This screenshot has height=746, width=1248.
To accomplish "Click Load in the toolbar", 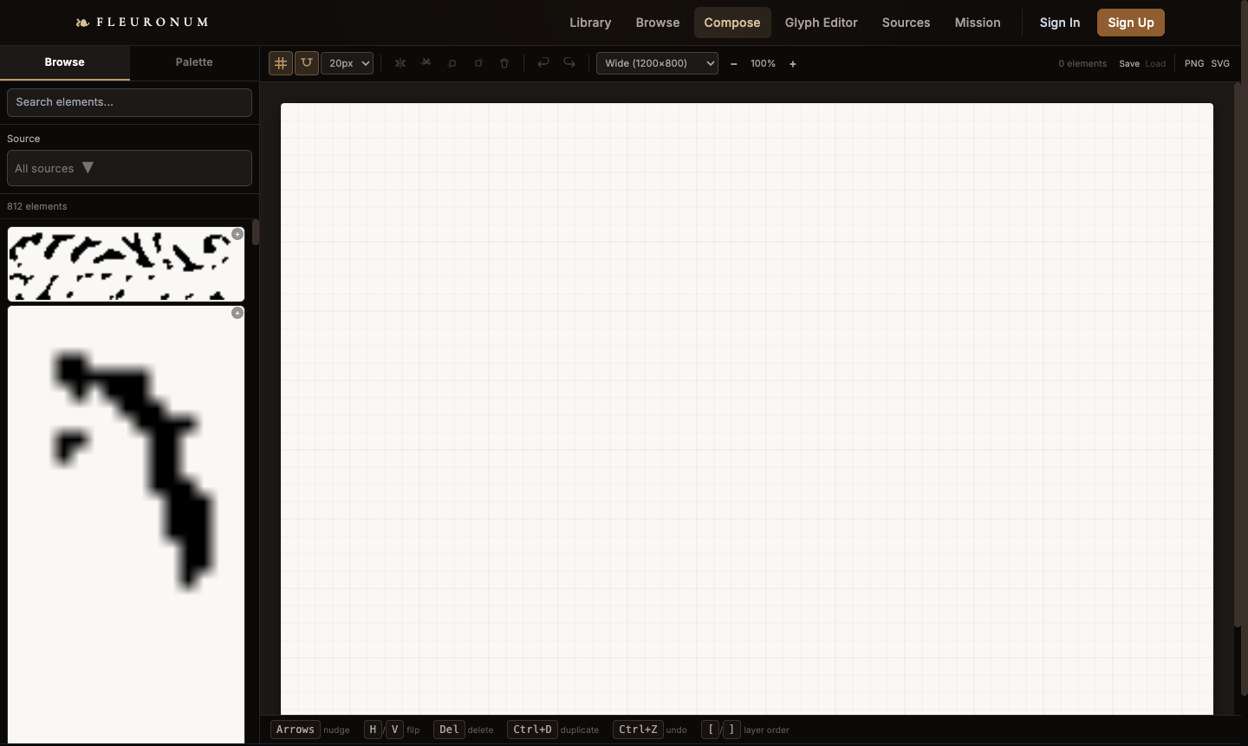I will (x=1155, y=64).
